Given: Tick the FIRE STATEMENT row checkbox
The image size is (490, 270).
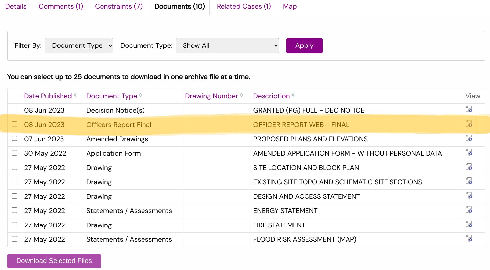Looking at the screenshot, I should 14,225.
